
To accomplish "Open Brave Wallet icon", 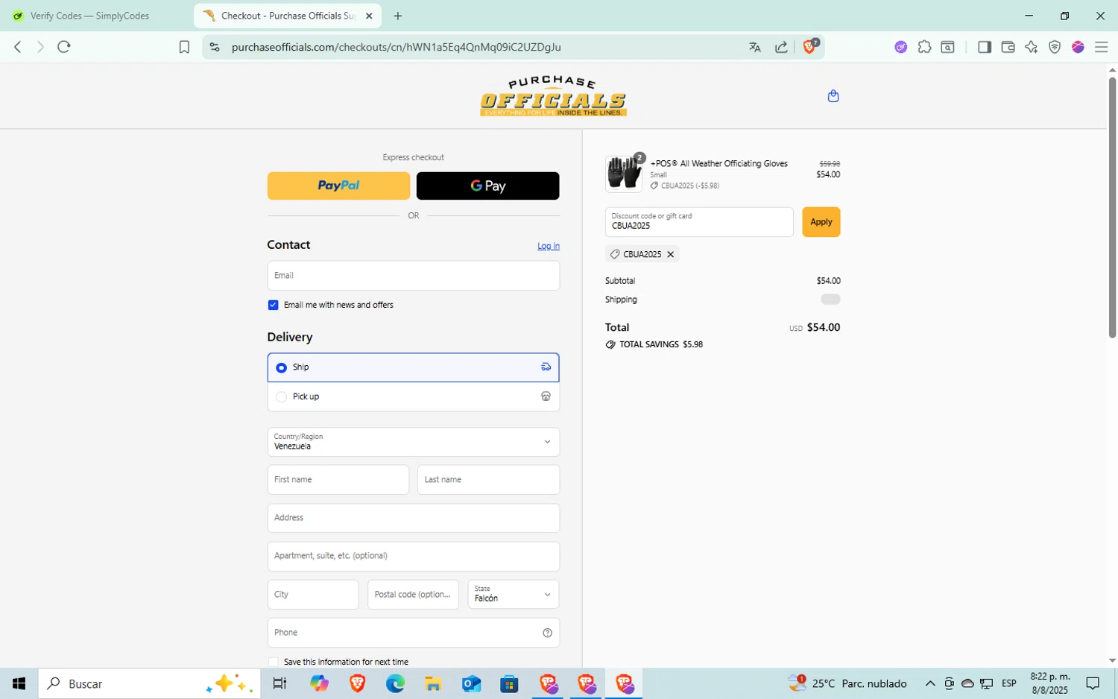I will [1008, 47].
